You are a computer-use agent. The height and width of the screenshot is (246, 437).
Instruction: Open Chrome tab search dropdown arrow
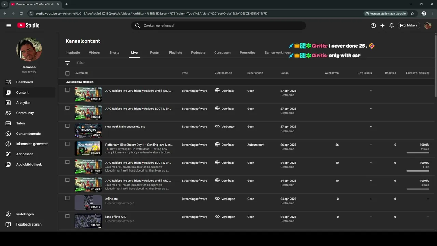(4, 4)
